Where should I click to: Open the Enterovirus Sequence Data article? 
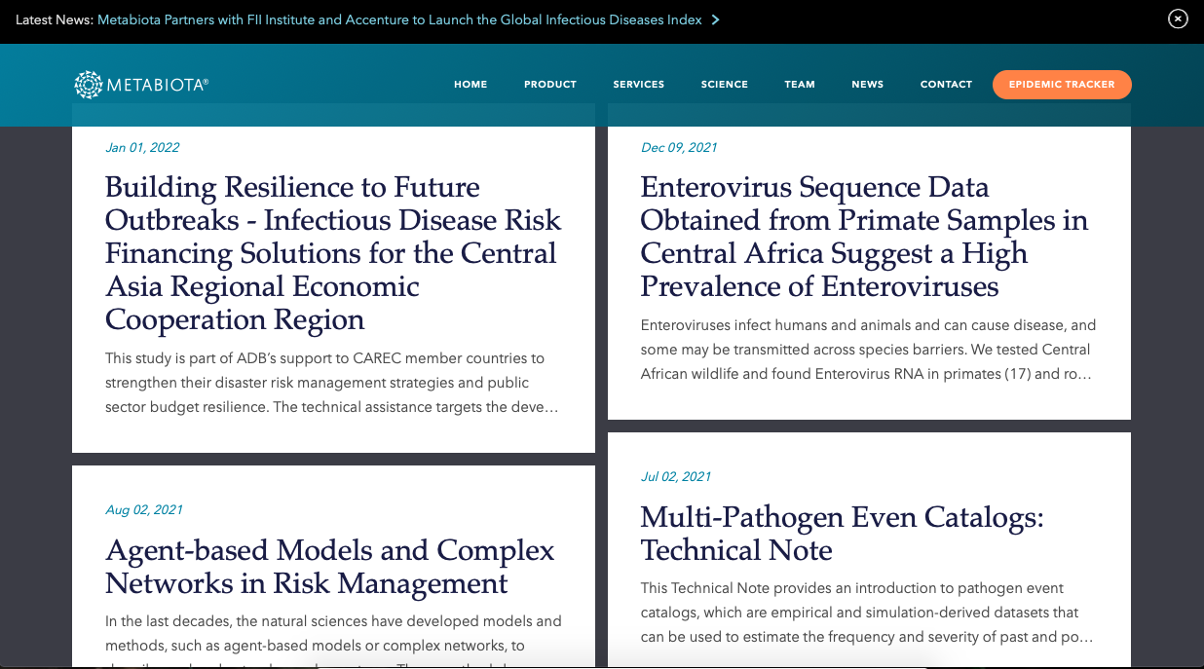(x=864, y=237)
